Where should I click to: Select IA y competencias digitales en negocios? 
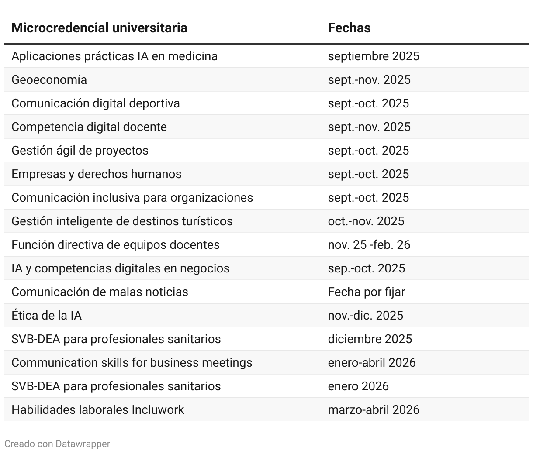[x=121, y=268]
